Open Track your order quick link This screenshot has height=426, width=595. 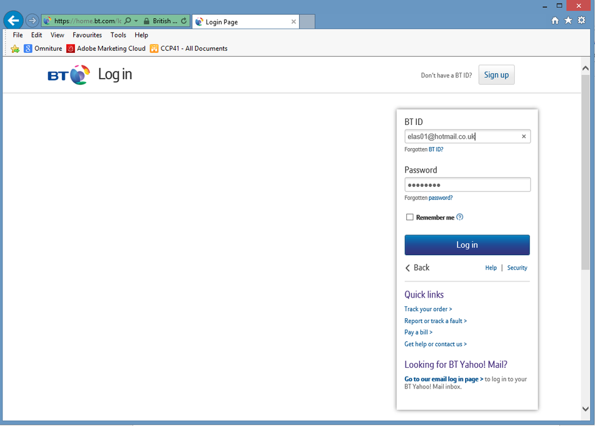428,309
